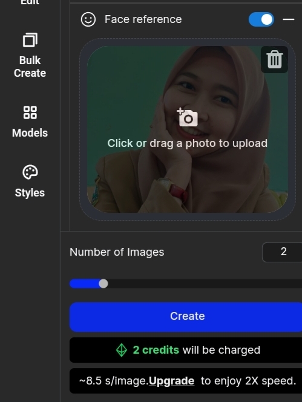Follow the Upgrade link
The width and height of the screenshot is (302, 402).
pos(171,381)
